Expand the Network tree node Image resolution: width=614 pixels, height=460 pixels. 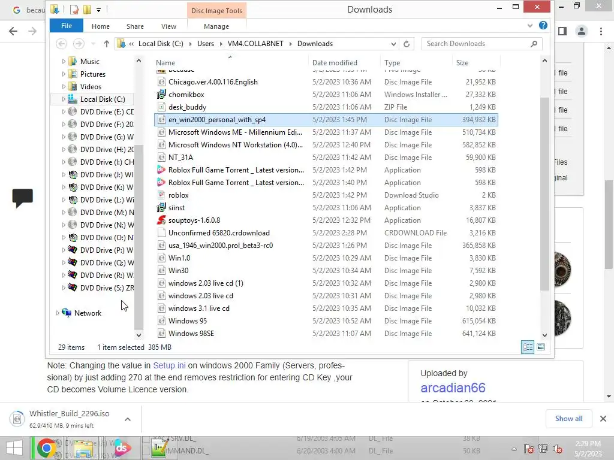(58, 313)
